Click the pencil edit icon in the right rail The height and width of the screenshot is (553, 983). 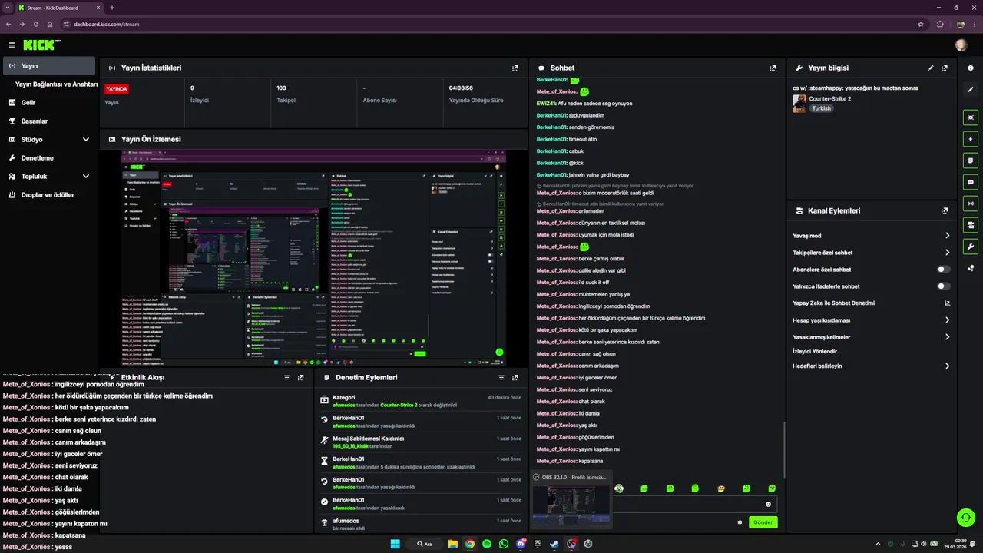click(971, 90)
